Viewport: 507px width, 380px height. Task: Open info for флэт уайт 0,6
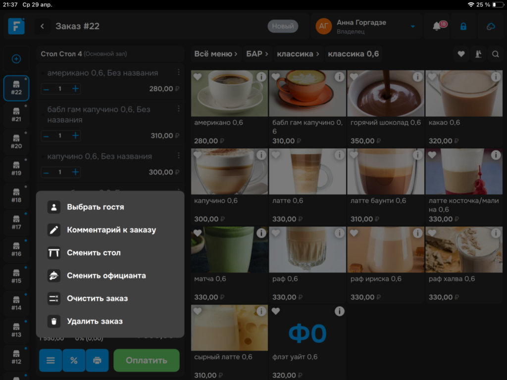pyautogui.click(x=340, y=311)
